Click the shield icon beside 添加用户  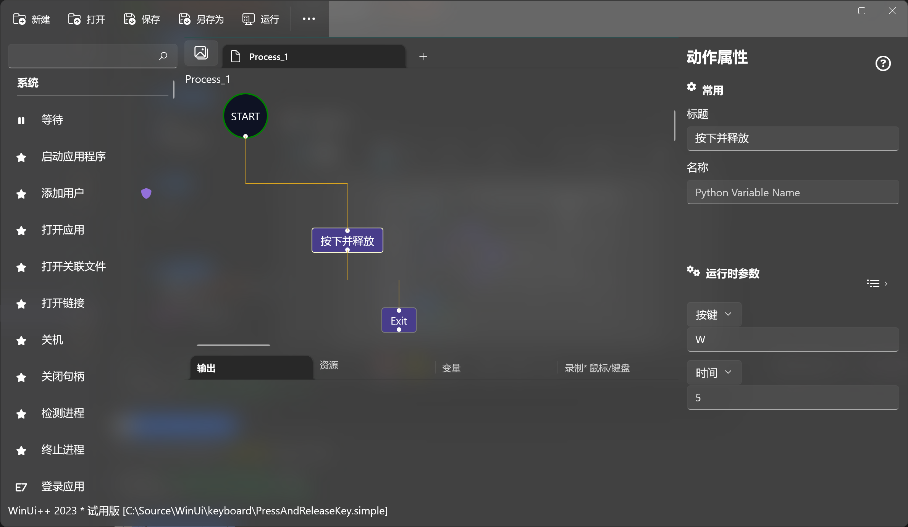146,193
